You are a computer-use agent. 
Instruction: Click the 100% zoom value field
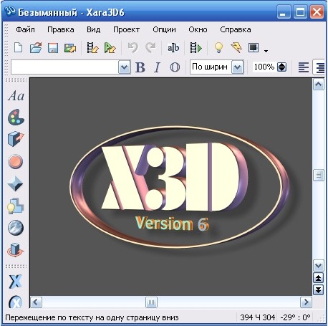[x=264, y=67]
